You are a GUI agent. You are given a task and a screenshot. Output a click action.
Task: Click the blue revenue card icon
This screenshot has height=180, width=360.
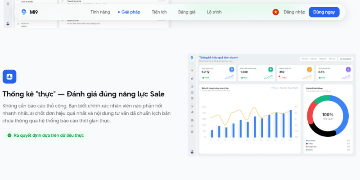[232, 69]
